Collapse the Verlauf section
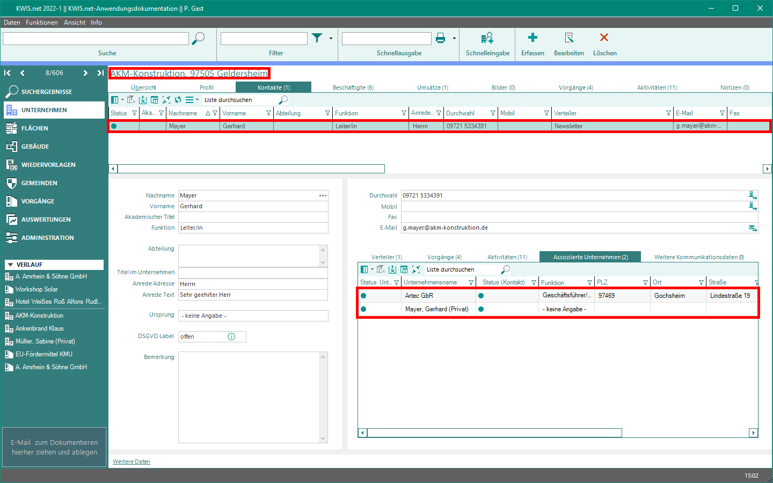Screen dimensions: 773x483 [10, 265]
